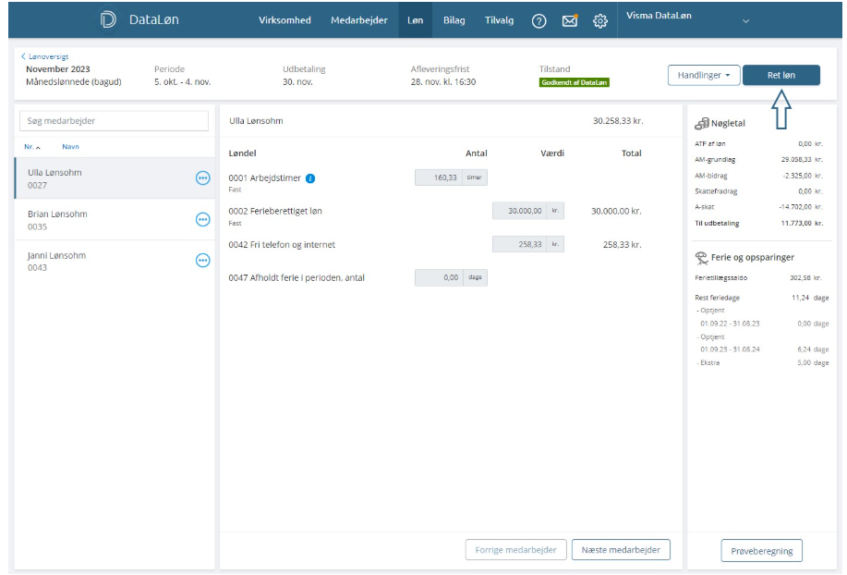Open options menu for Brian Lønsohm
The width and height of the screenshot is (847, 575).
(203, 219)
